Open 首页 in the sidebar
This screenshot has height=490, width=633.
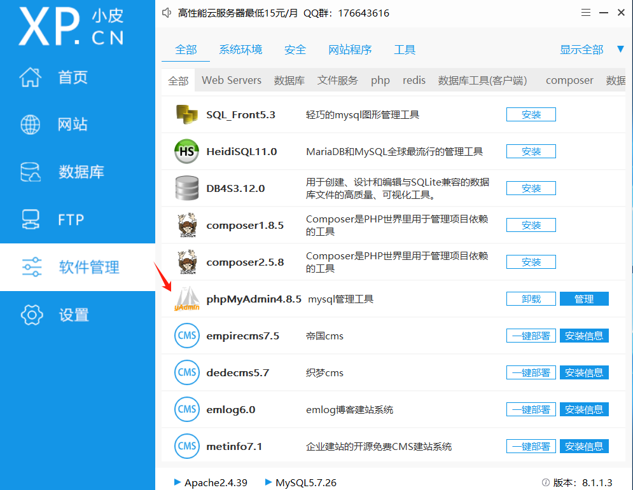coord(73,77)
